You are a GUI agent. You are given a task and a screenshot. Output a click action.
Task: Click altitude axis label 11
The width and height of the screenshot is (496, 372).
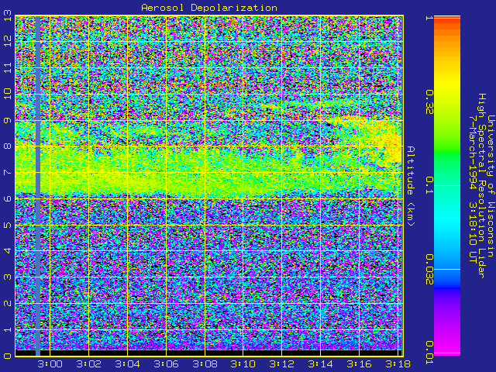(x=8, y=67)
